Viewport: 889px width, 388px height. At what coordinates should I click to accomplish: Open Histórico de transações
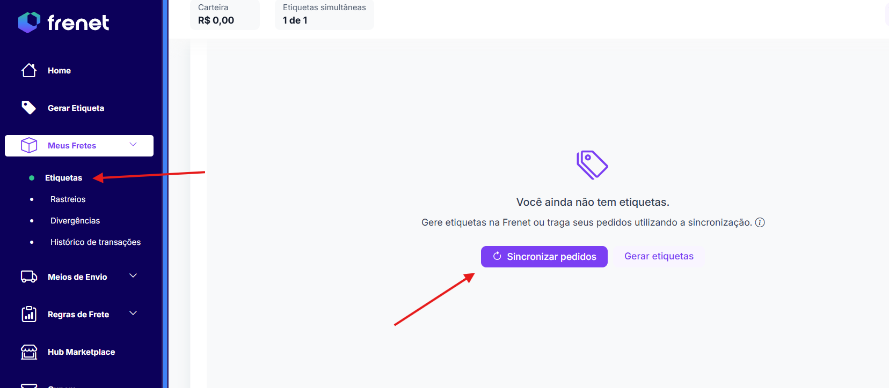coord(96,242)
